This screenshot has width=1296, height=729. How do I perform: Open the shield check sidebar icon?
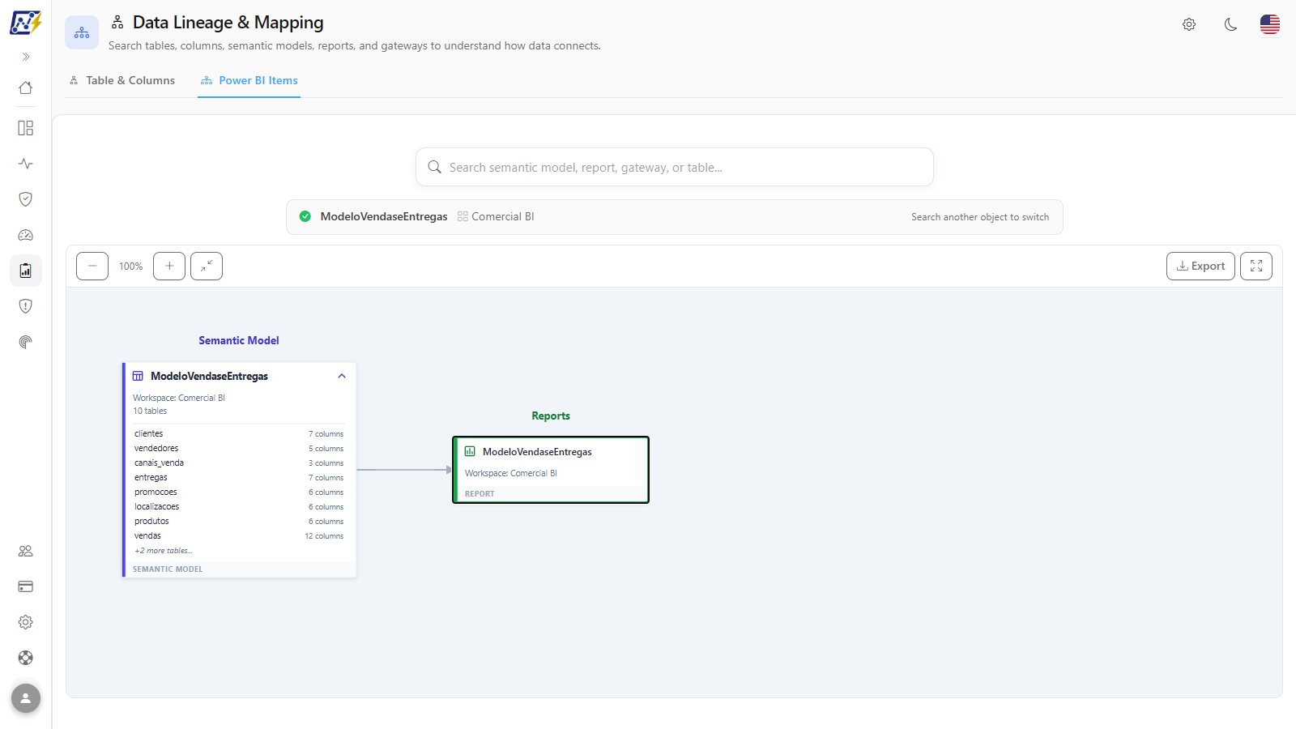click(x=26, y=199)
